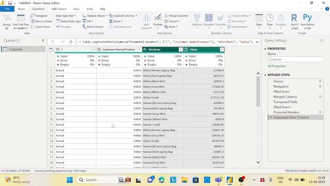The image size is (330, 186).
Task: Open File Explorer from taskbar
Action: pyautogui.click(x=184, y=180)
